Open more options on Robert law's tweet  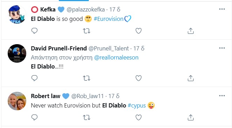point(222,96)
